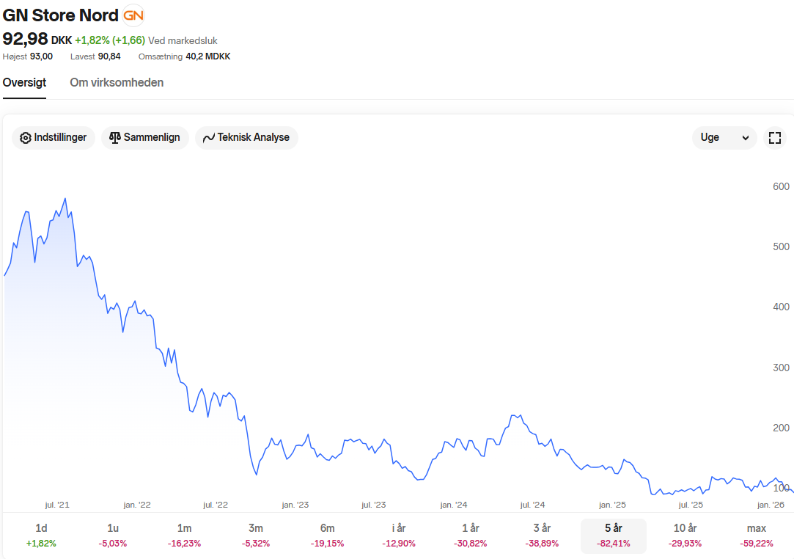The width and height of the screenshot is (794, 559).
Task: Select the 1m time range
Action: tap(184, 536)
